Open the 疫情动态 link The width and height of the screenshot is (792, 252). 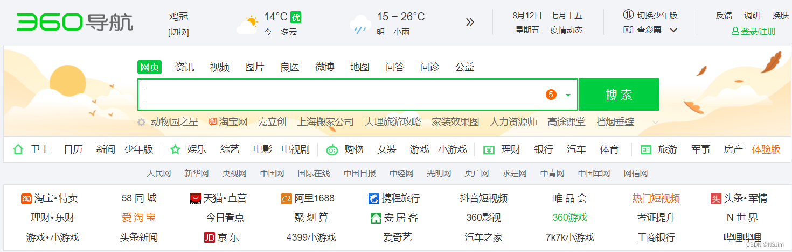[x=566, y=30]
